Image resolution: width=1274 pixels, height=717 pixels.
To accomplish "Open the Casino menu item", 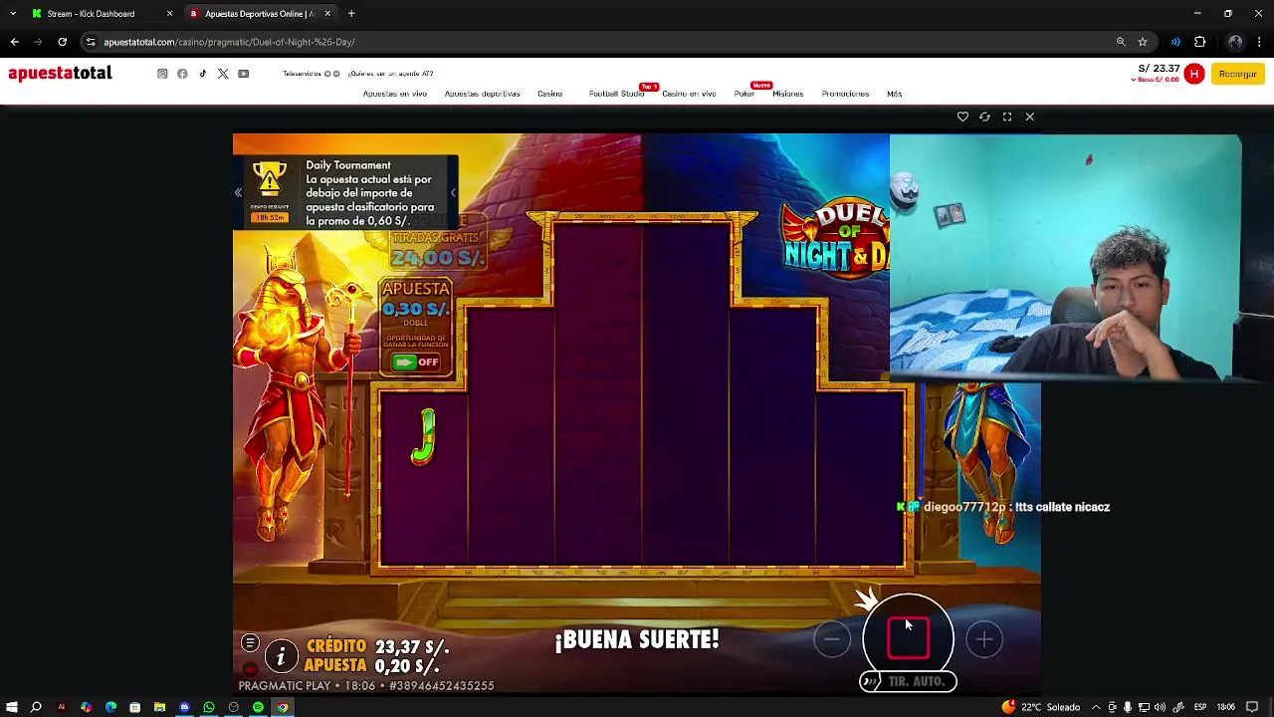I will point(549,94).
